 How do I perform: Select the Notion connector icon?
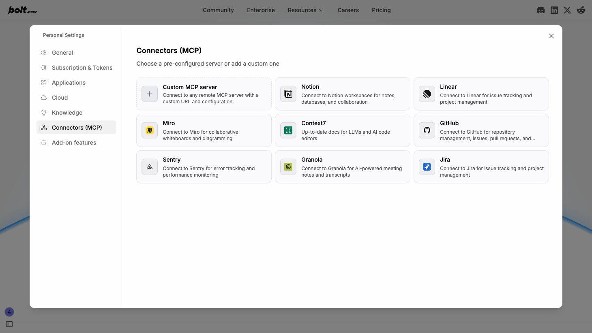288,94
